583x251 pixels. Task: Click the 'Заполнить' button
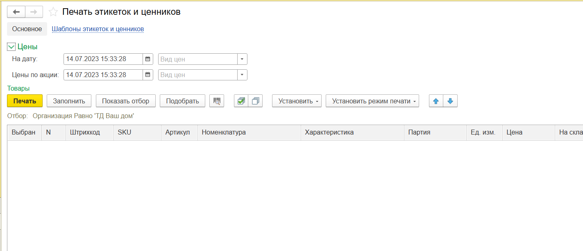(x=69, y=101)
